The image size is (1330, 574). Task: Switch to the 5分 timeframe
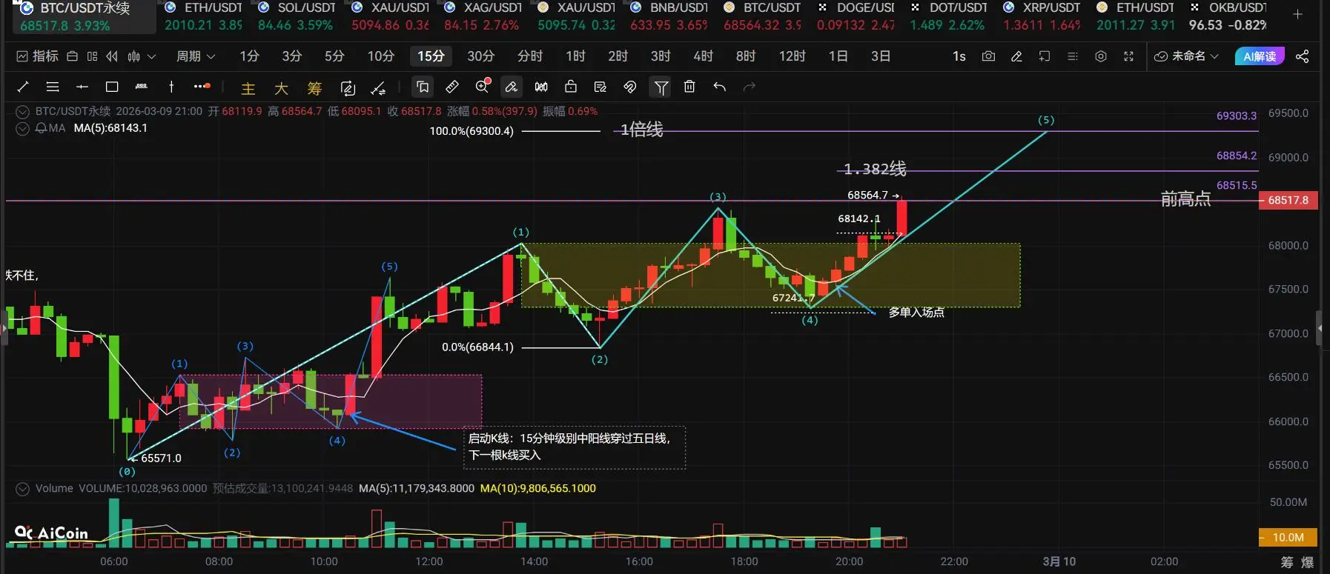tap(334, 56)
